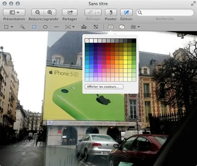Image resolution: width=197 pixels, height=166 pixels.
Task: Rotate image with Pivoter button
Action: point(111,12)
